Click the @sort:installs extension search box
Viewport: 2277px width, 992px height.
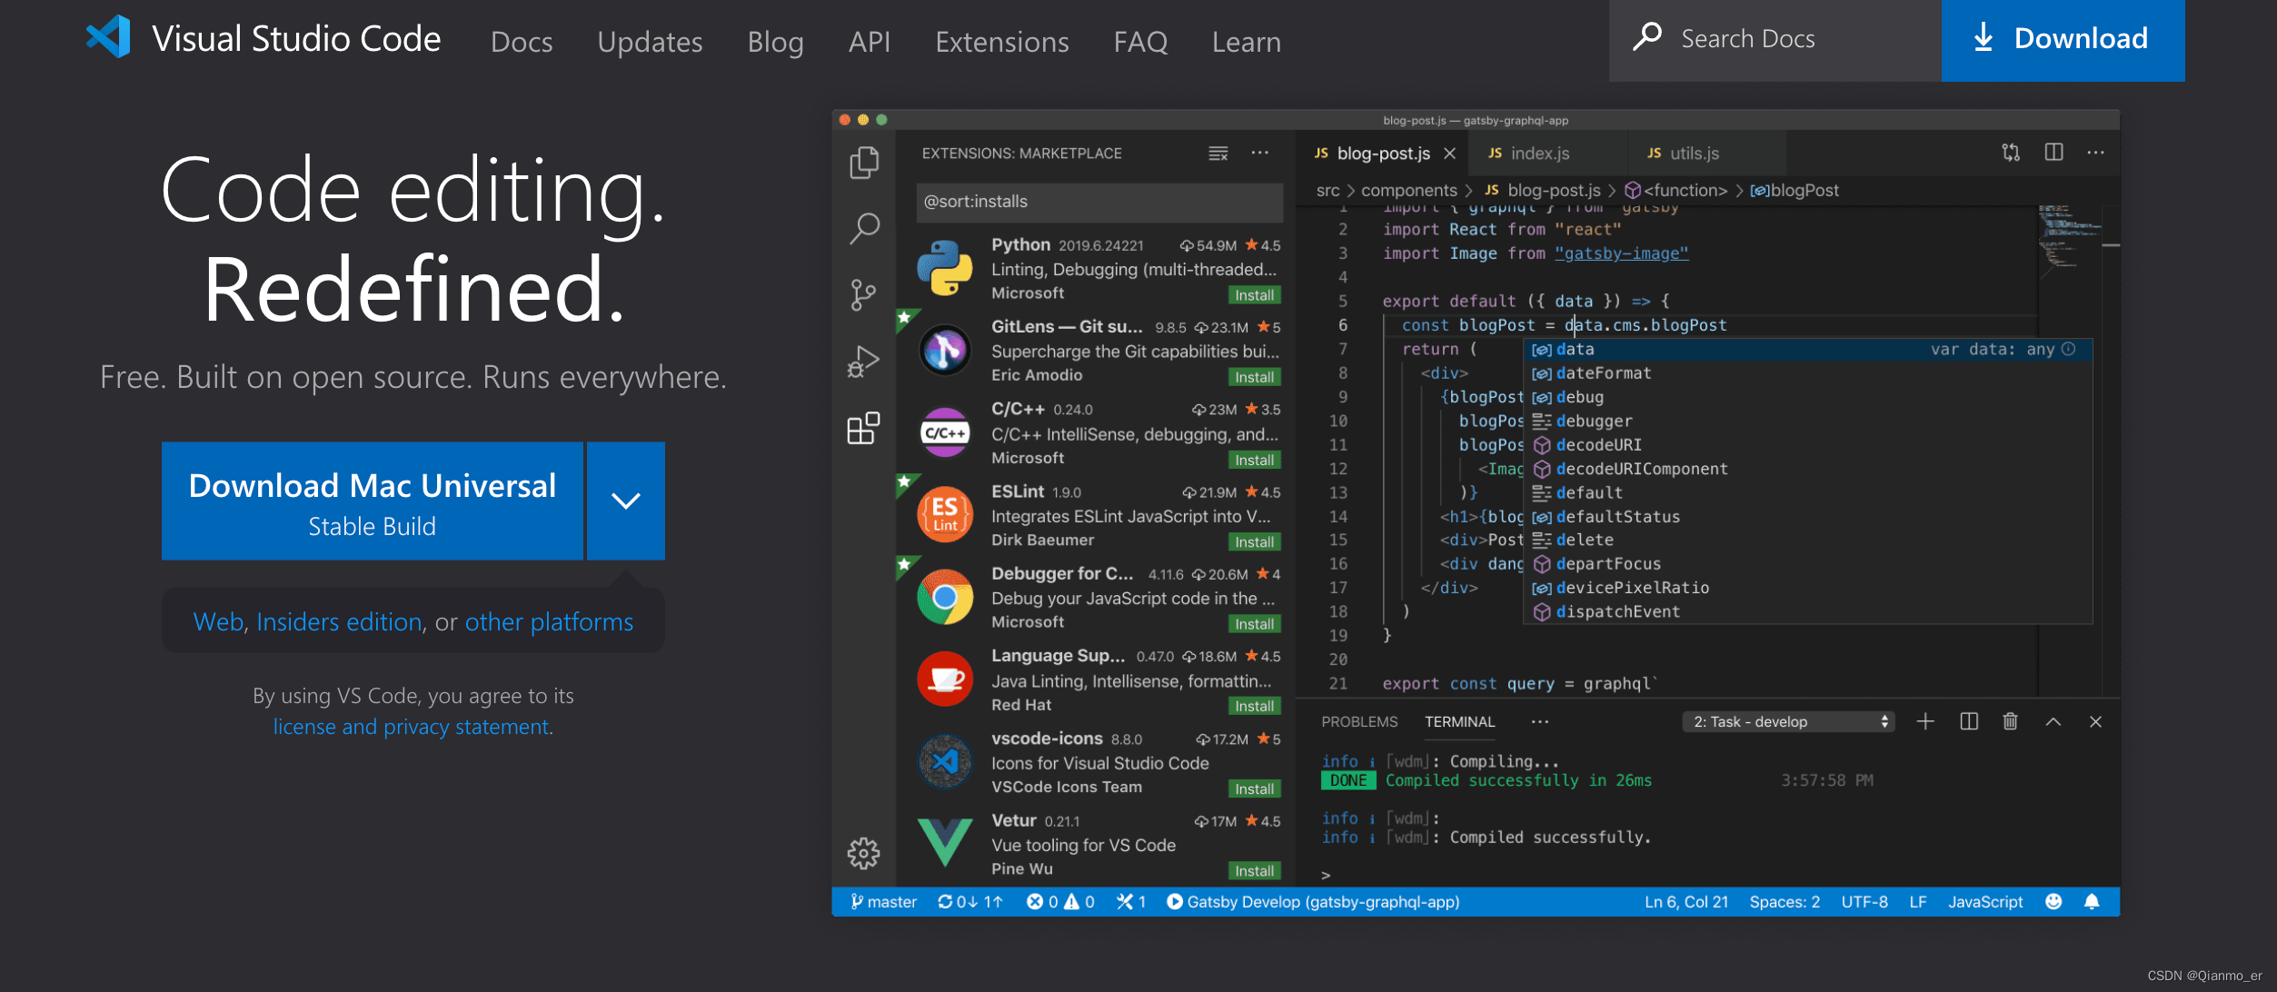click(1099, 202)
